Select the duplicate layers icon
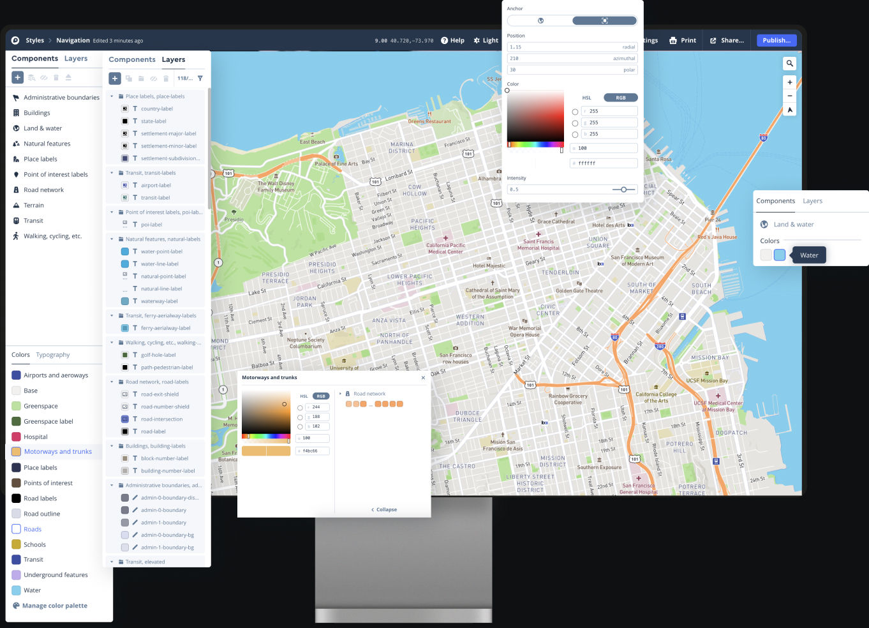Screen dimensions: 869x628 pos(129,78)
